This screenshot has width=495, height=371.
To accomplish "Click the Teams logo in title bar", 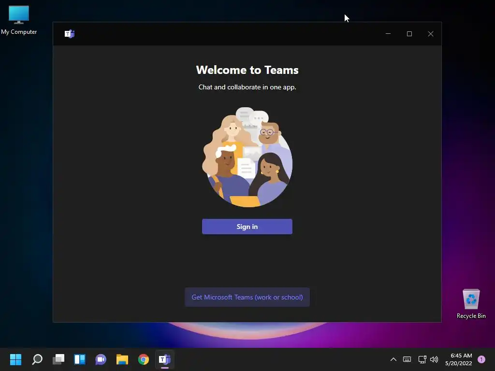I will coord(70,34).
